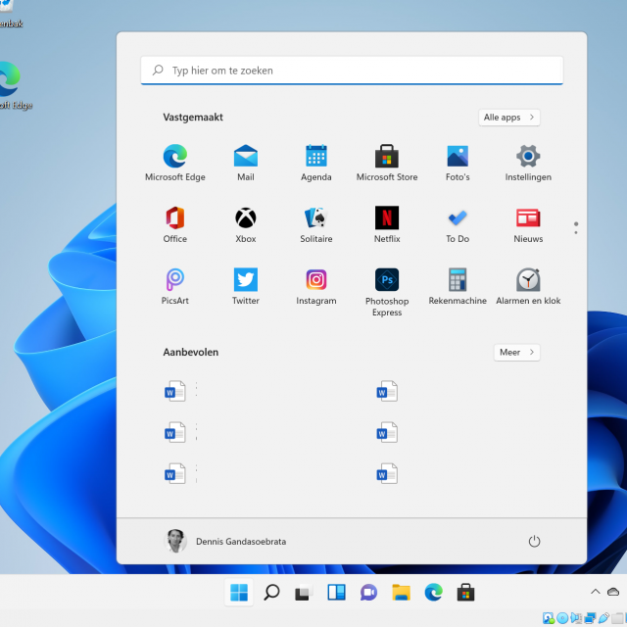
Task: Focus the 'Typ hier om te zoeken' field
Action: coord(352,71)
